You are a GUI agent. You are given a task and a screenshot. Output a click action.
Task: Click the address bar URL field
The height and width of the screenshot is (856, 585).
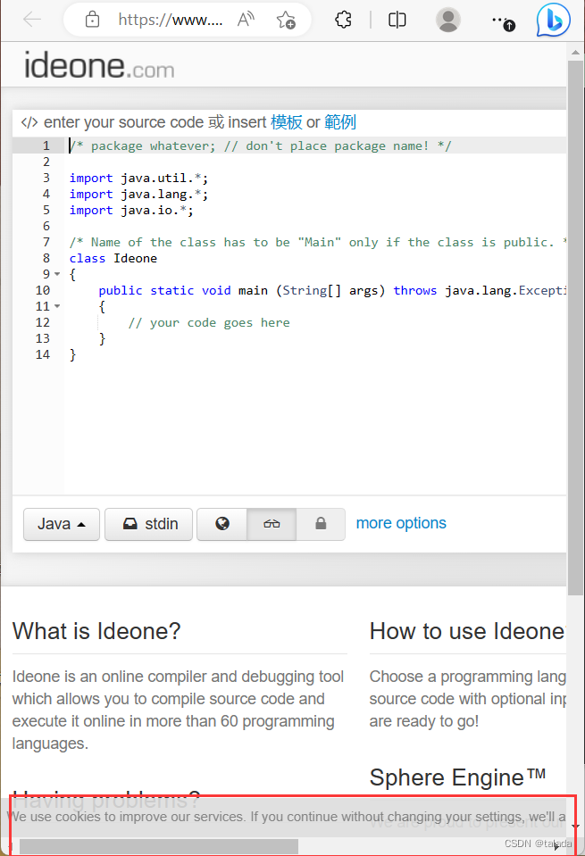pos(171,21)
